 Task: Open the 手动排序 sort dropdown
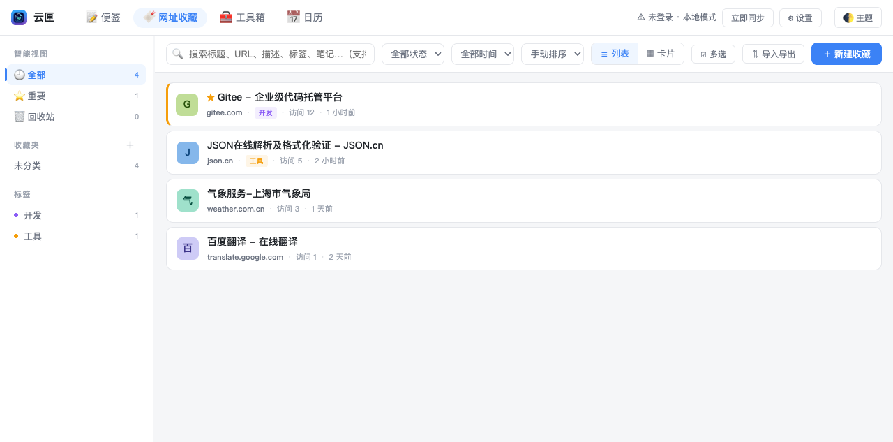tap(553, 54)
